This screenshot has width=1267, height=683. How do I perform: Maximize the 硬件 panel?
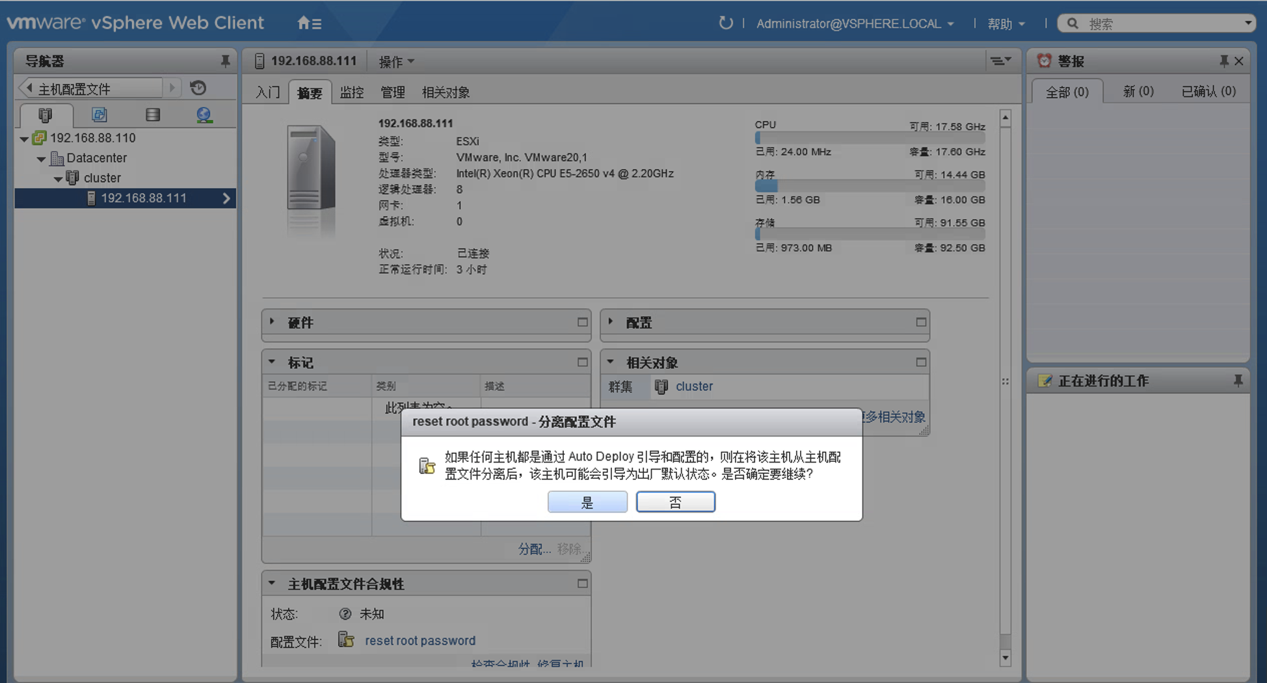point(582,322)
